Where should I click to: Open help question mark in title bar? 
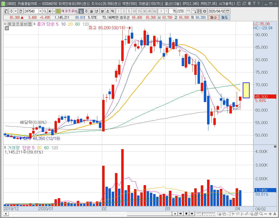point(259,4)
